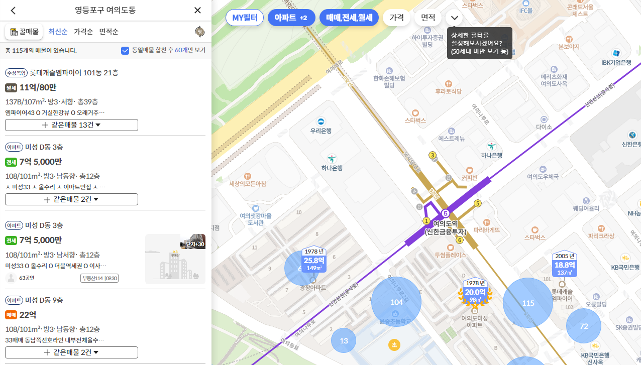641x365 pixels.
Task: Open listing photo thumbnail with 단지+30
Action: pyautogui.click(x=175, y=259)
